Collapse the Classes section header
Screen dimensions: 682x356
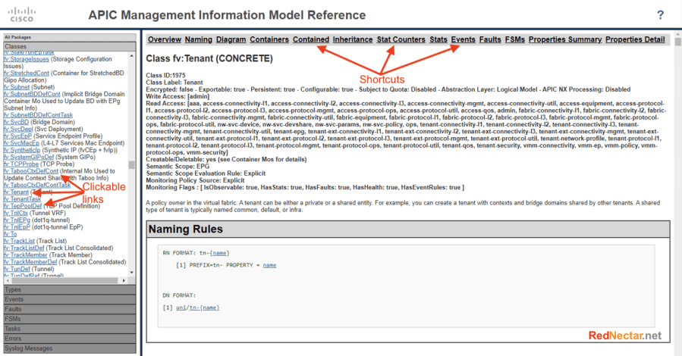click(15, 46)
